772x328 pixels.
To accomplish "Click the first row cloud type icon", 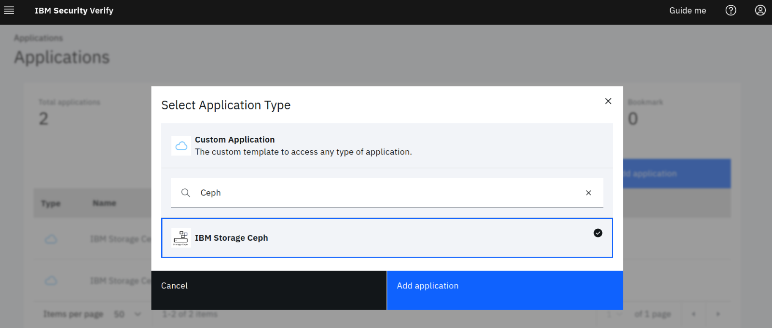I will 51,239.
